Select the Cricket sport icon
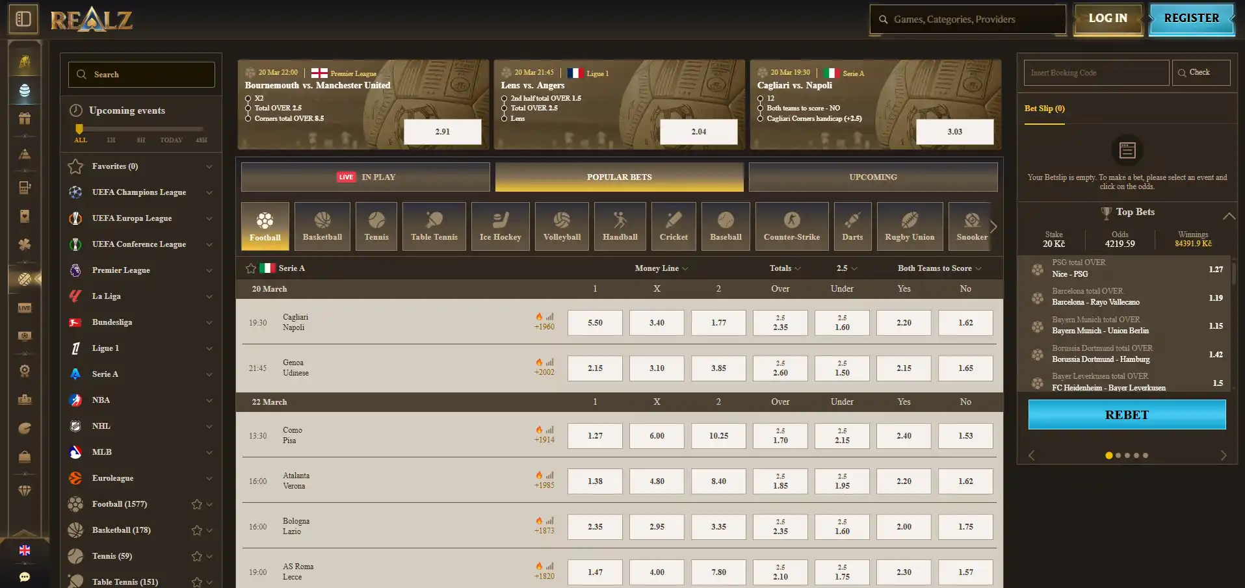The image size is (1245, 588). pos(674,226)
